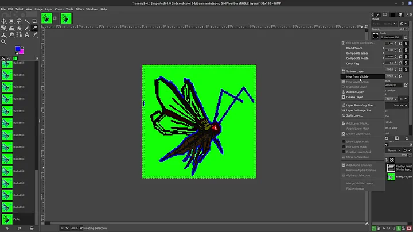Choose Layer Boundary Size entry
Viewport: 413px width, 232px height.
pyautogui.click(x=363, y=105)
